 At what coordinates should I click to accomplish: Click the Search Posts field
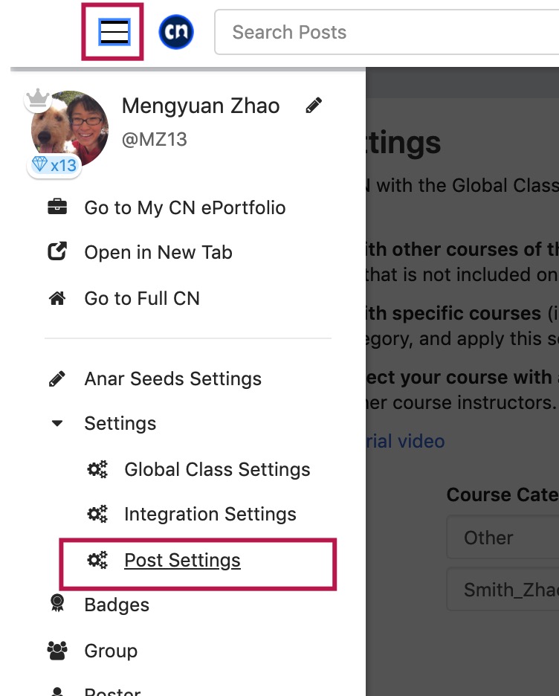(x=387, y=32)
